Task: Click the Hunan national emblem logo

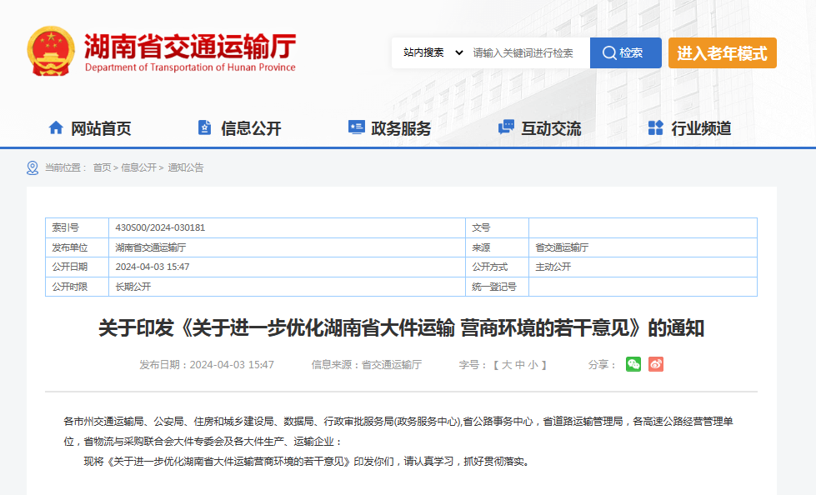Action: tap(51, 52)
